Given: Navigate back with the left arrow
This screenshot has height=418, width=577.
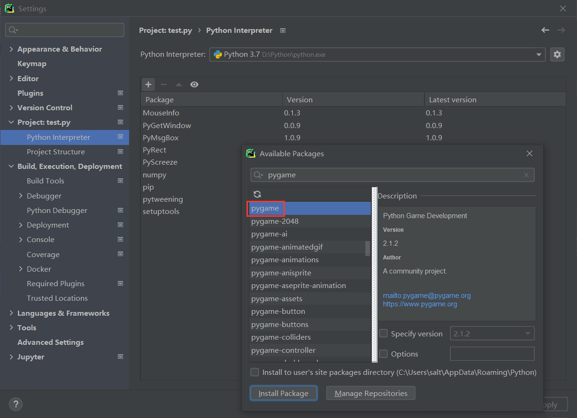Looking at the screenshot, I should pyautogui.click(x=545, y=30).
